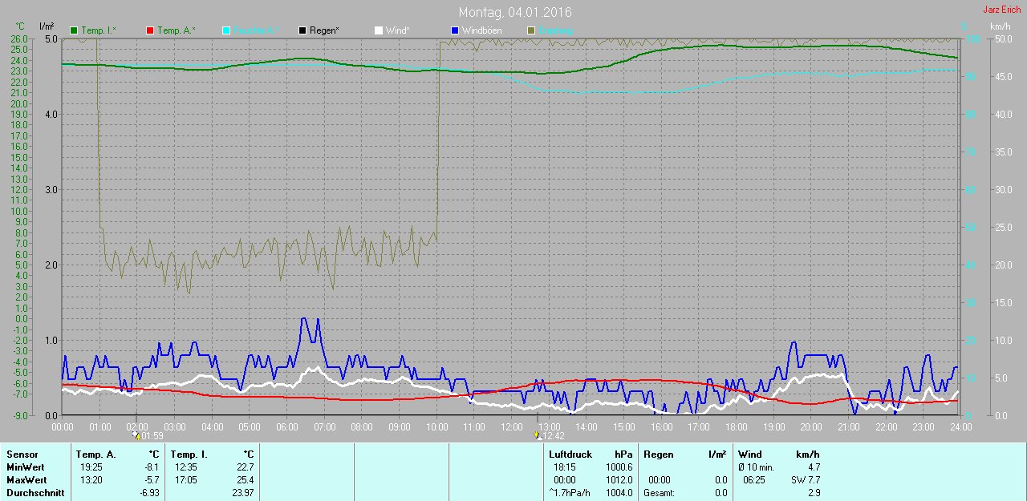1027x501 pixels.
Task: Click the '°C' axis unit at top left
Action: 21,26
